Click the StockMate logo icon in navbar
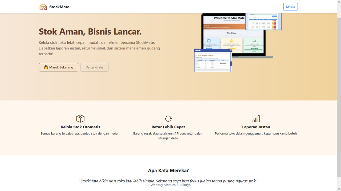This screenshot has width=341, height=191. 43,7
